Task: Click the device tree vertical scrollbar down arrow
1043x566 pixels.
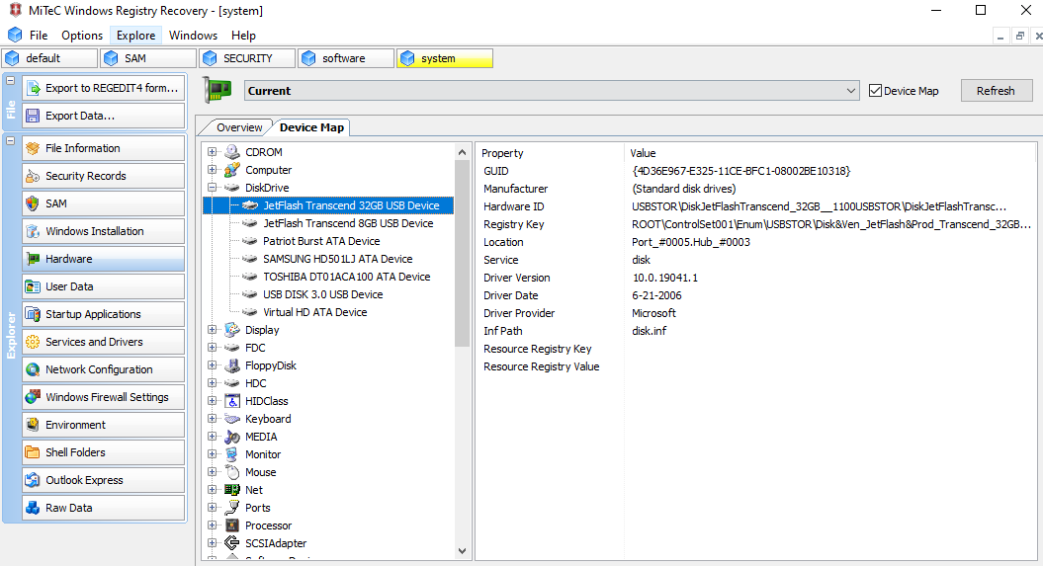Action: click(462, 550)
